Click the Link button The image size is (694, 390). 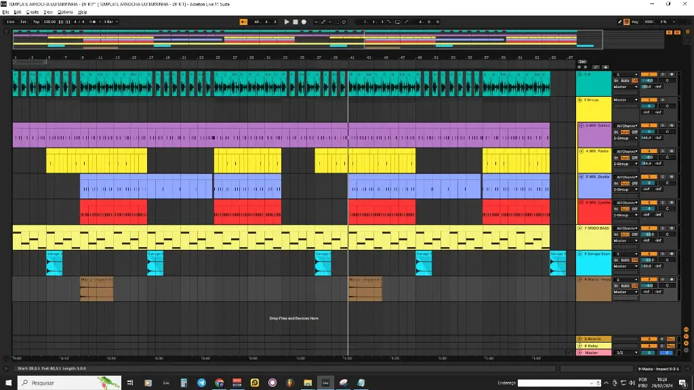click(11, 22)
